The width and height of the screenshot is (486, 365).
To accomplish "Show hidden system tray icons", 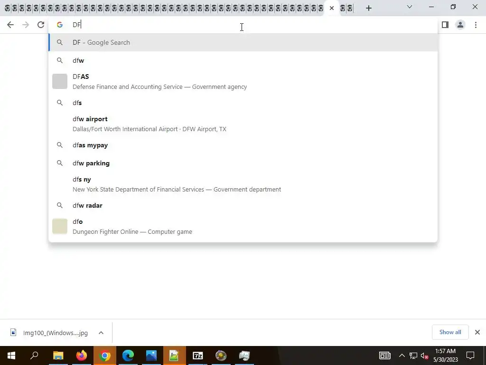I will [402, 355].
